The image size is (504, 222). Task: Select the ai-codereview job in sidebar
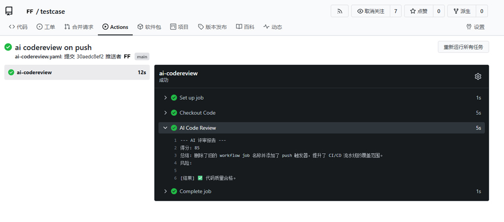pyautogui.click(x=77, y=72)
